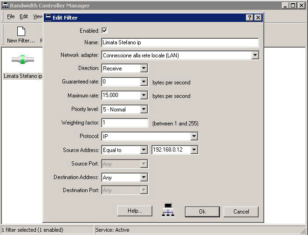Viewport: 308px width, 235px height.
Task: Expand the Direction dropdown
Action: click(x=144, y=69)
